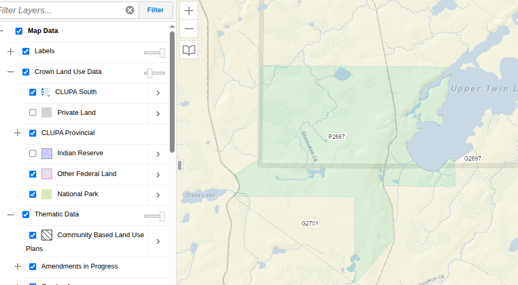Select the National Park layer name
This screenshot has width=518, height=285.
tap(78, 194)
